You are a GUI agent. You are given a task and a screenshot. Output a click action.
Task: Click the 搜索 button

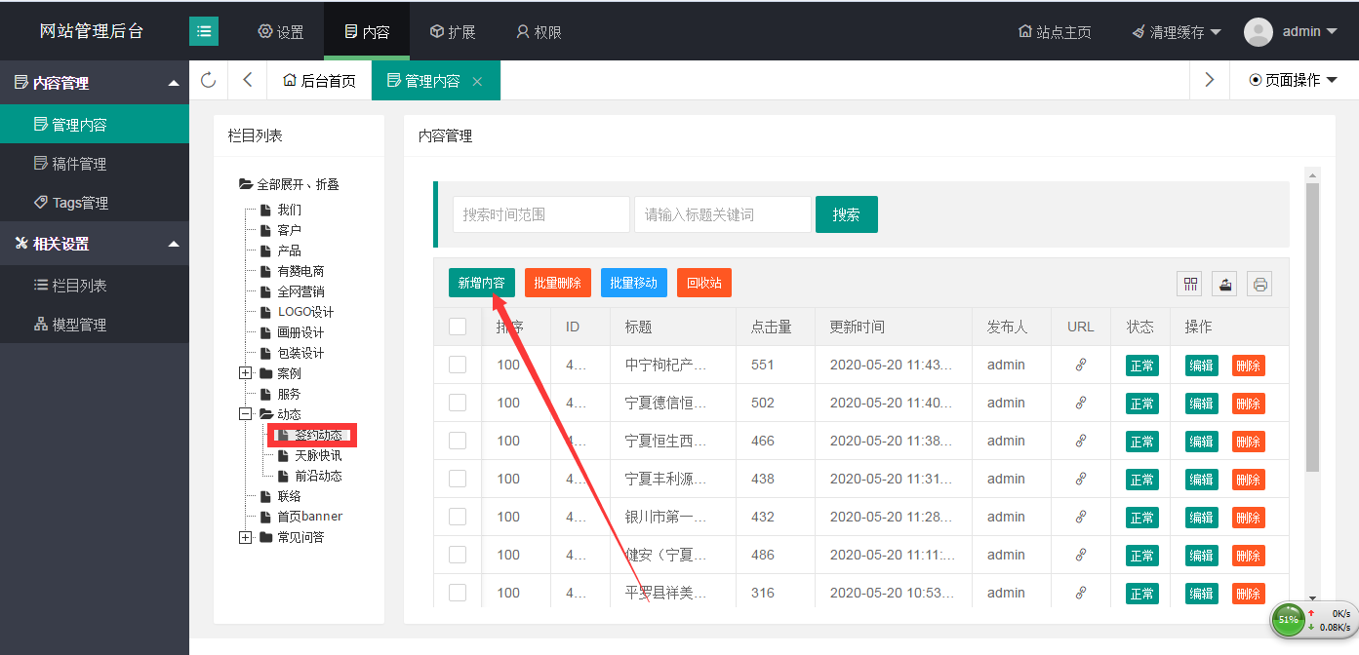846,214
